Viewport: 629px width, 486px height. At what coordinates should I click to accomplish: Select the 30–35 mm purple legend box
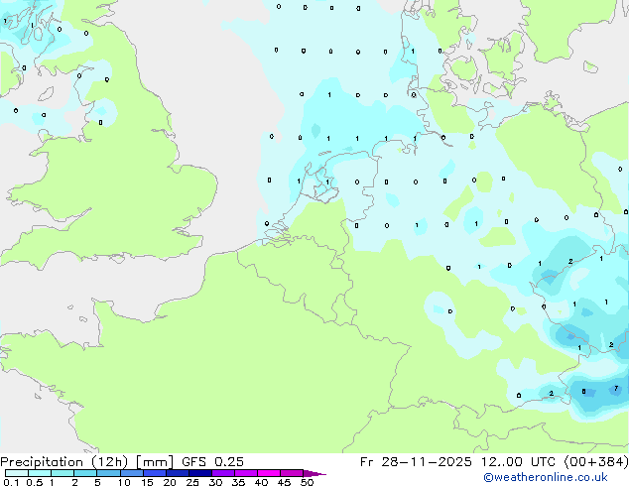coord(223,473)
